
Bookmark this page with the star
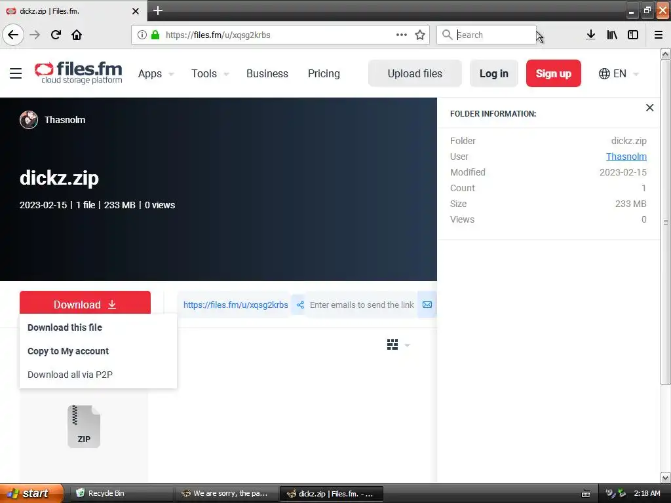(x=420, y=35)
